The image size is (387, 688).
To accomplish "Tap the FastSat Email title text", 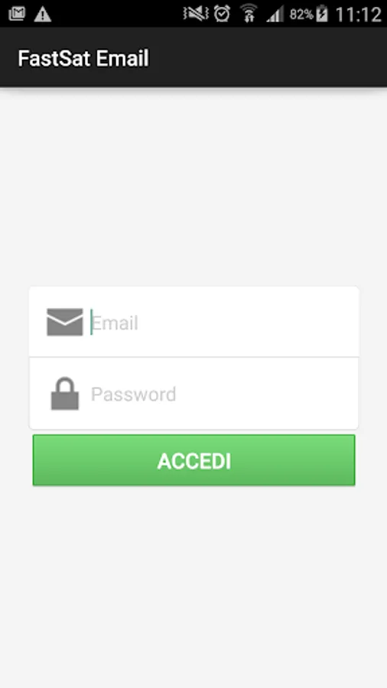I will pyautogui.click(x=83, y=58).
